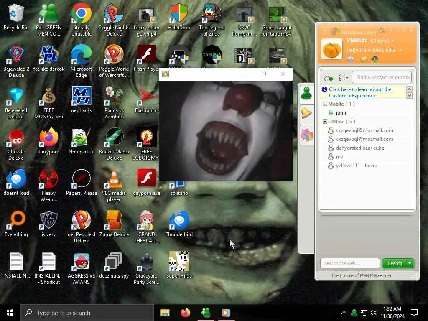Viewport: 428px width, 321px height.
Task: Open the personal message dropdown arrow
Action: (x=400, y=50)
